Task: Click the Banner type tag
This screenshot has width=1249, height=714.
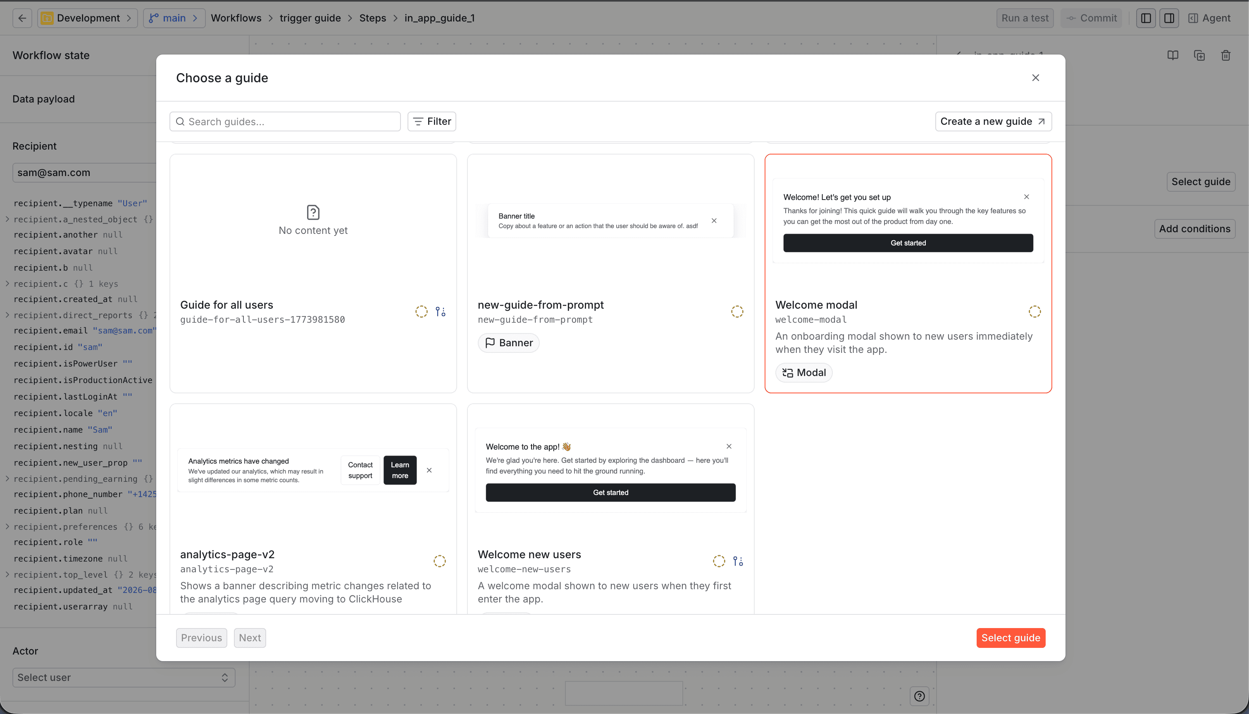Action: [508, 343]
